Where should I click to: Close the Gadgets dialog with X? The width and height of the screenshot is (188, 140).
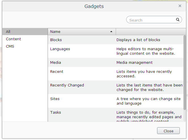pyautogui.click(x=180, y=6)
